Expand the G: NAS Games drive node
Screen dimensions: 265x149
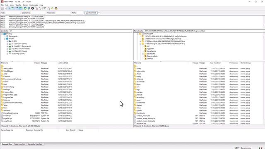[7, 44]
